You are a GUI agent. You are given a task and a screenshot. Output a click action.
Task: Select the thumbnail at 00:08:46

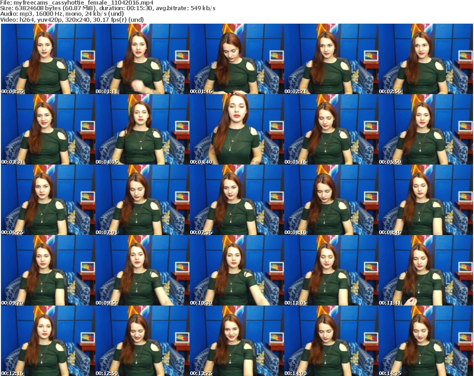pyautogui.click(x=425, y=200)
